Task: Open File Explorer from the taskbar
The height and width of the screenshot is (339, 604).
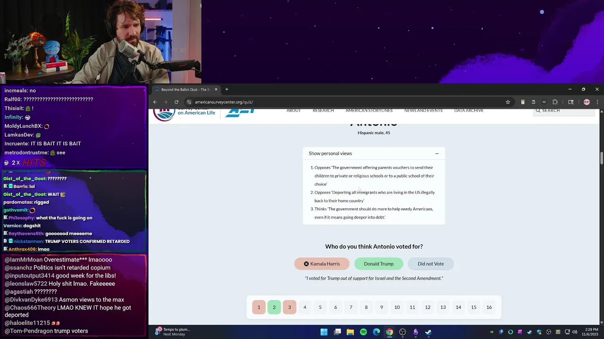Action: pyautogui.click(x=350, y=332)
